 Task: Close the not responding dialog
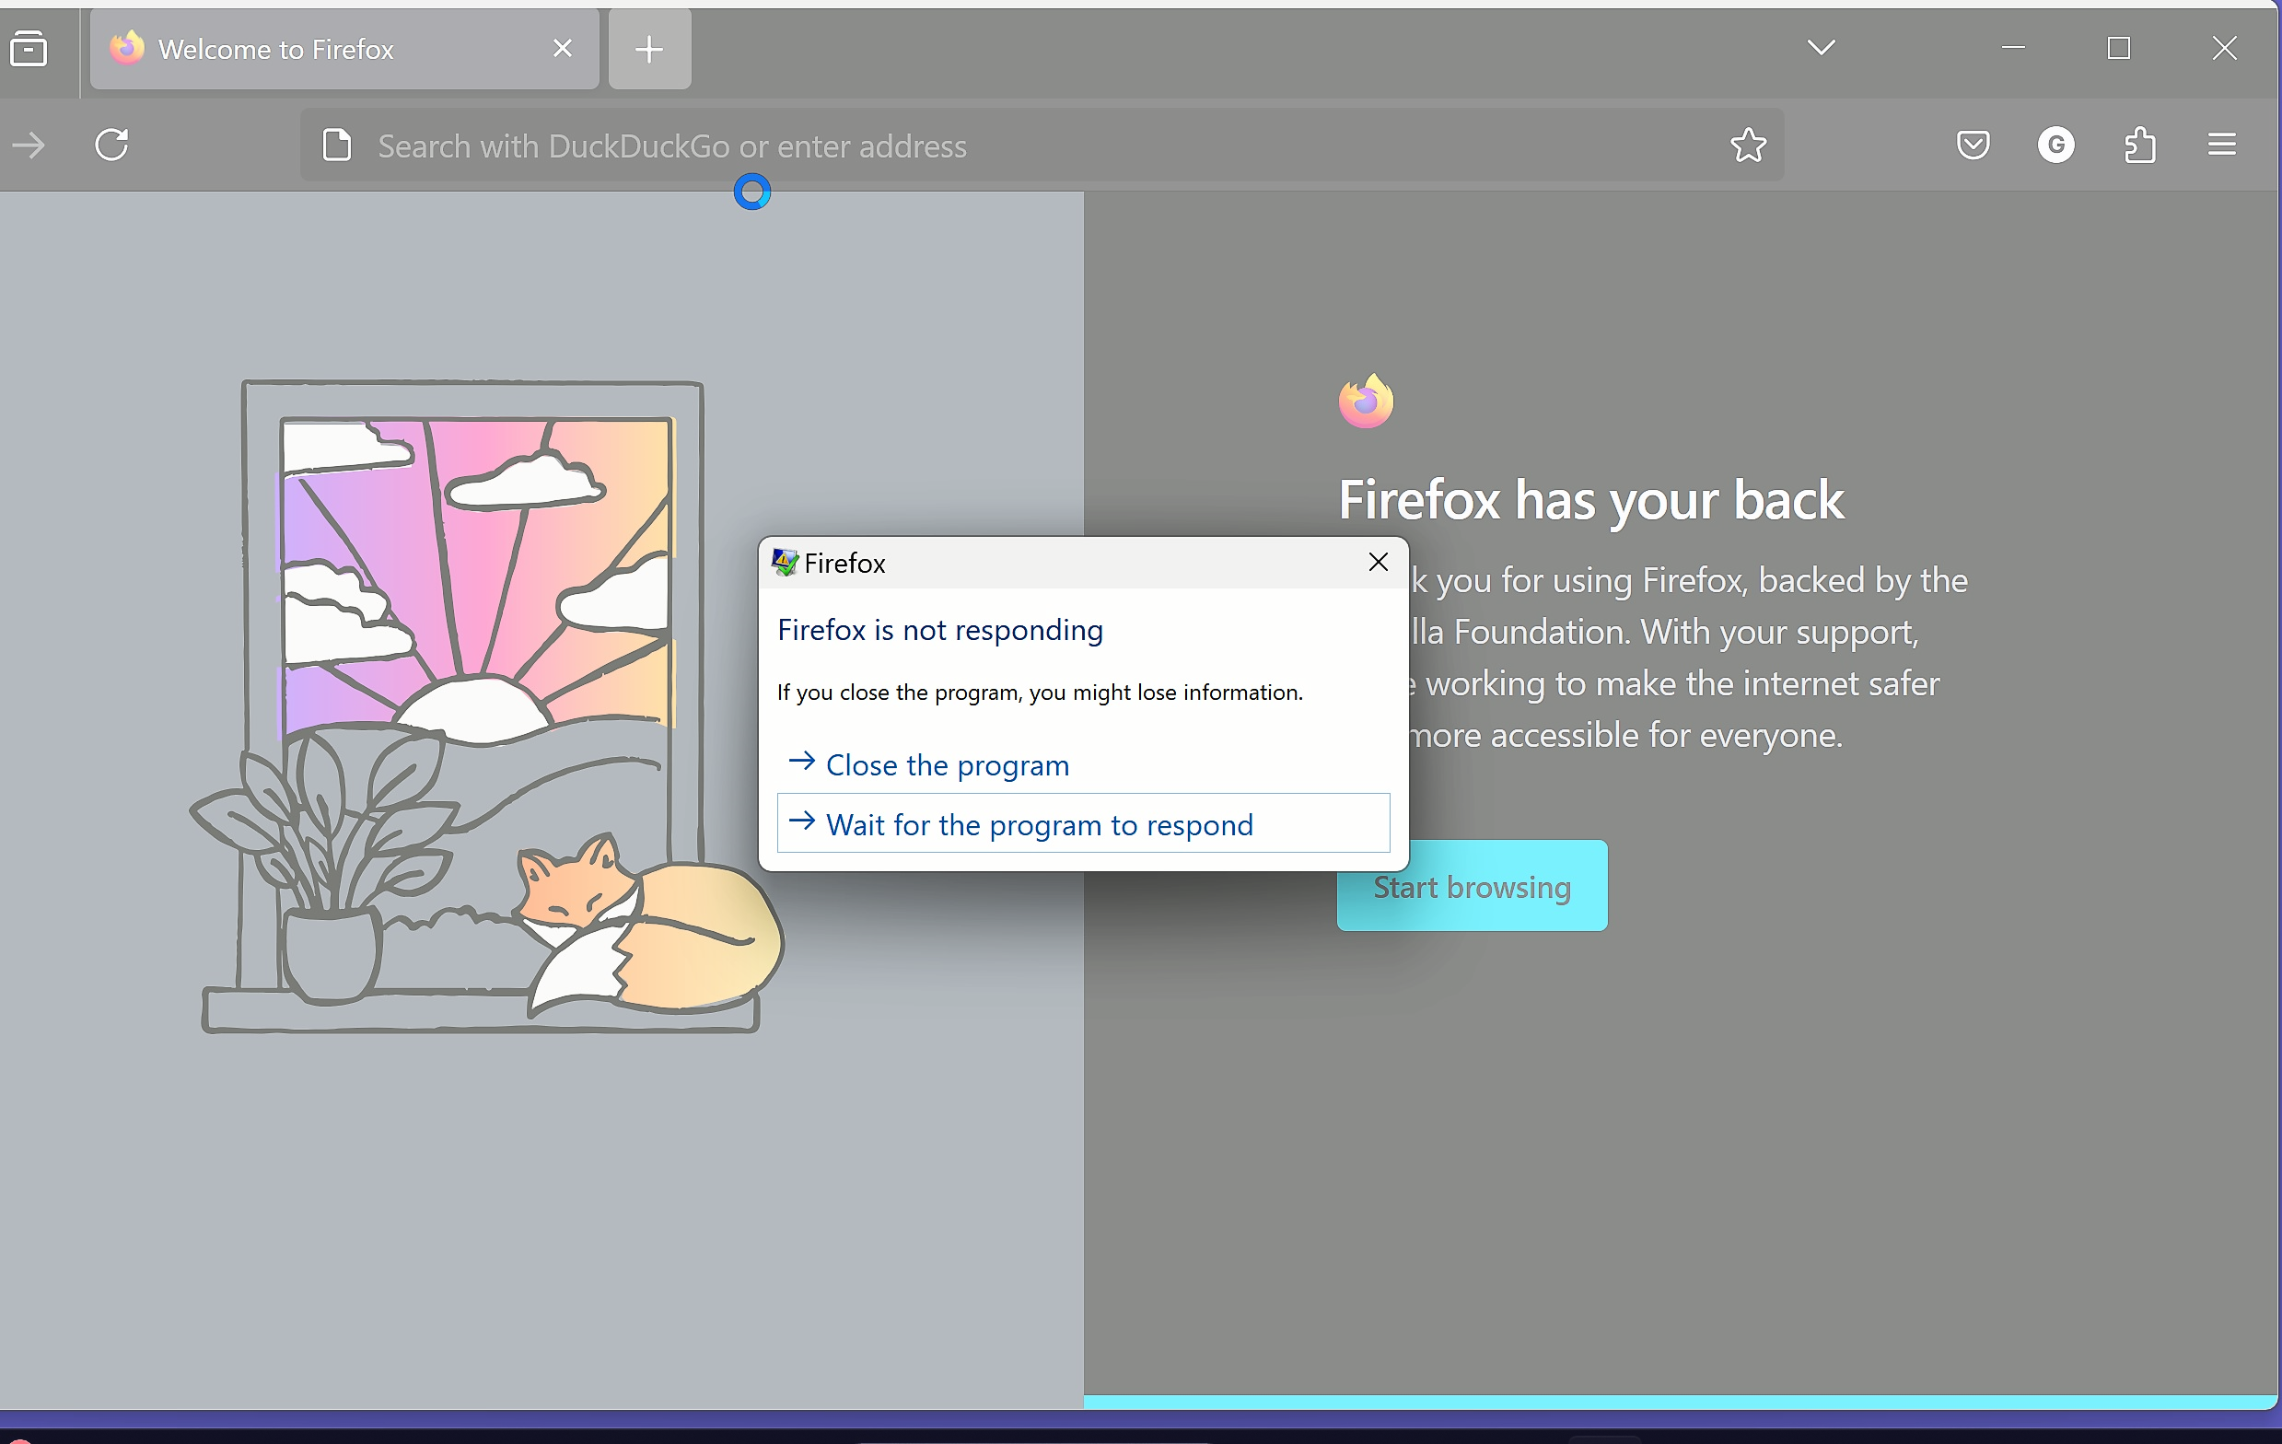1378,563
